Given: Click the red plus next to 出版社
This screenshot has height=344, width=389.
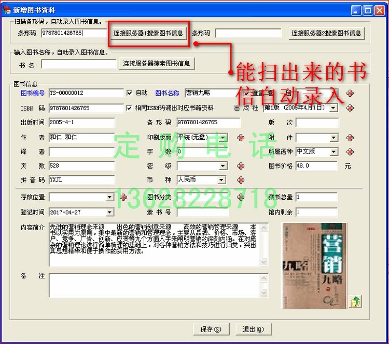Looking at the screenshot, I should click(x=350, y=108).
